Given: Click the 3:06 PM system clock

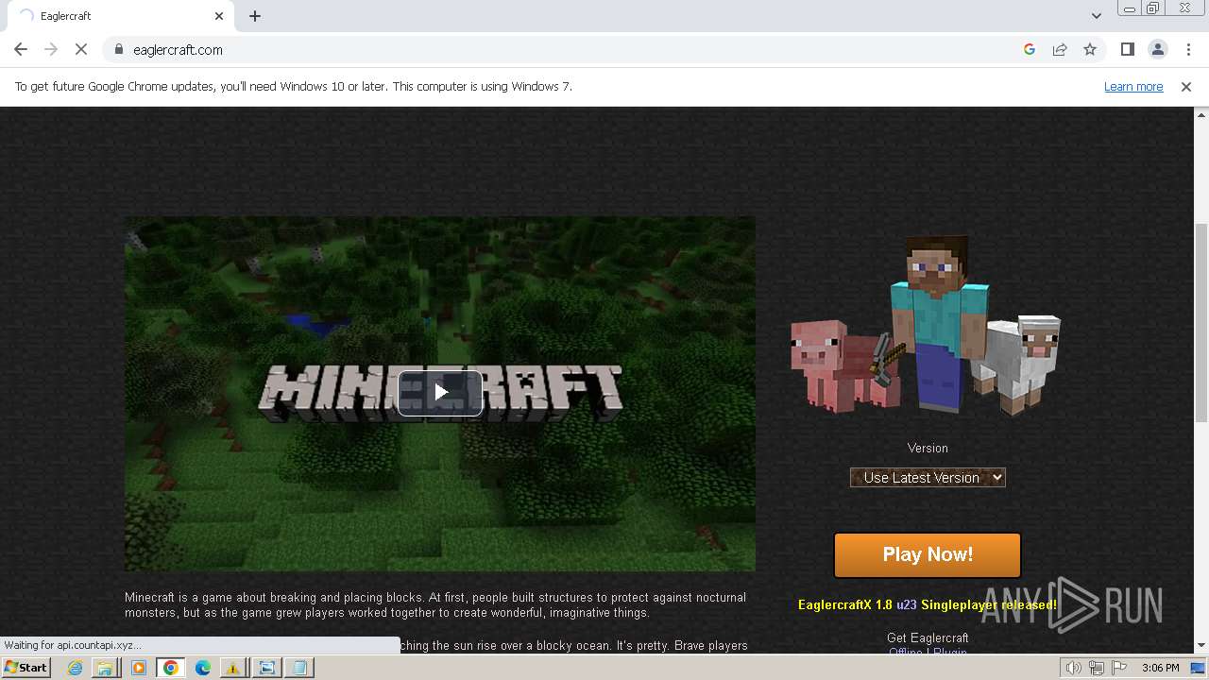Looking at the screenshot, I should [x=1160, y=668].
